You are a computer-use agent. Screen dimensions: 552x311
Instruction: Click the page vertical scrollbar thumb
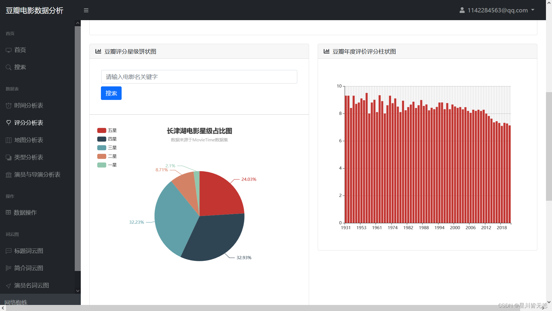(x=549, y=146)
